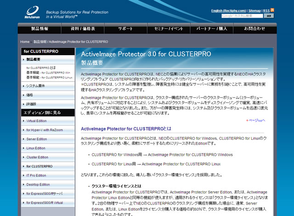294x216 pixels.
Task: Click arrow beside Desktop Edition
Action: point(23,184)
